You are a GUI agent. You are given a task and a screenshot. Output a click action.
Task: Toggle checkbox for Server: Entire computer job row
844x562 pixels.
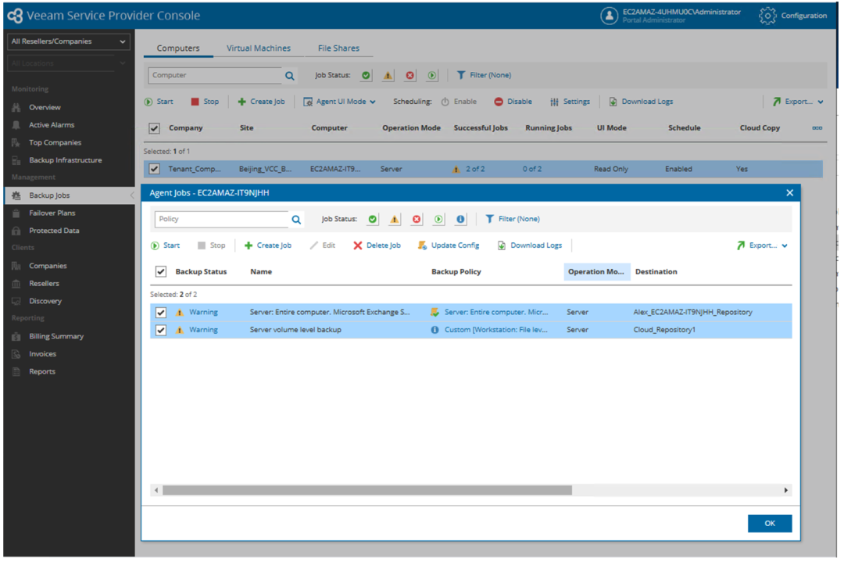pyautogui.click(x=161, y=312)
